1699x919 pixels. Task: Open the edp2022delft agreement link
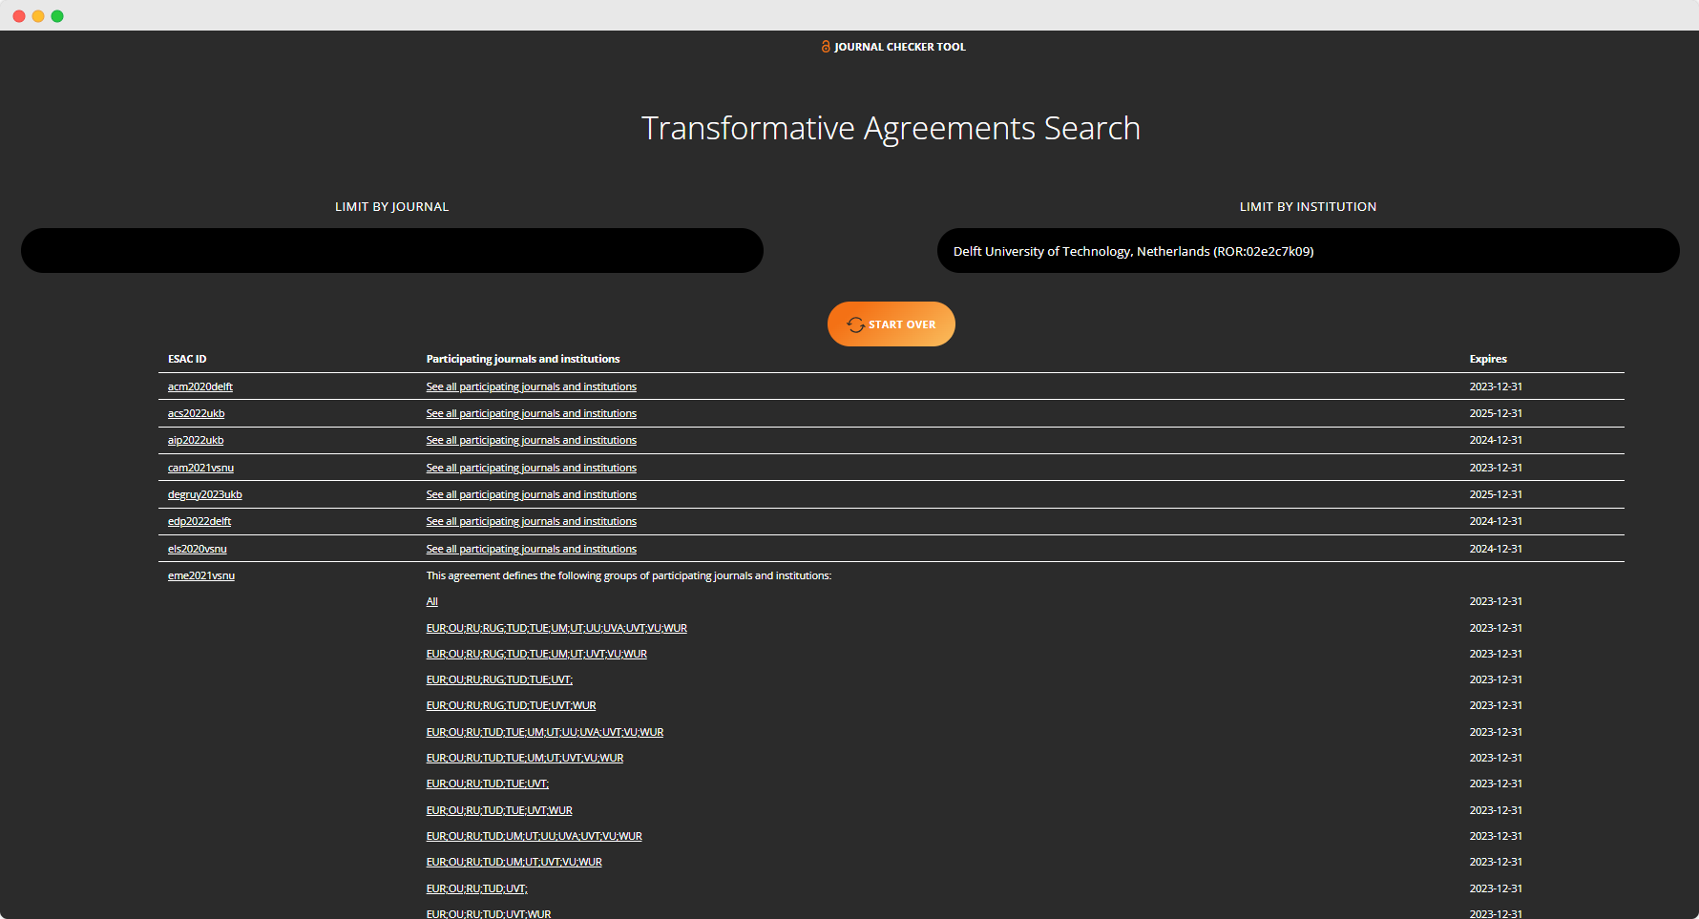point(199,521)
